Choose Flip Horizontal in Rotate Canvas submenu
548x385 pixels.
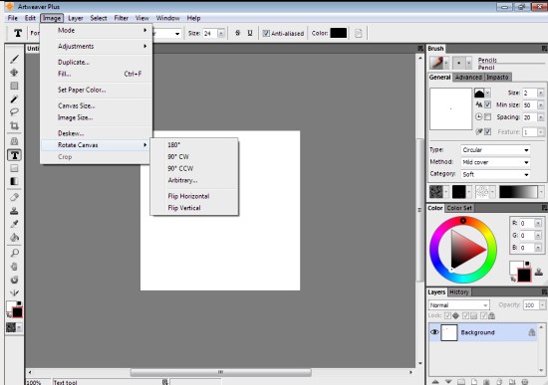(194, 196)
